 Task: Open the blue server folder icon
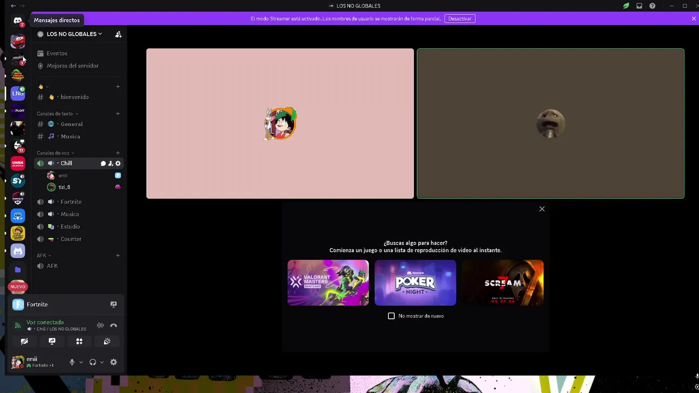tap(17, 270)
